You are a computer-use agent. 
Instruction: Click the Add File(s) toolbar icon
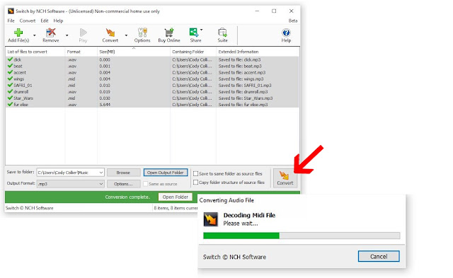click(x=18, y=33)
